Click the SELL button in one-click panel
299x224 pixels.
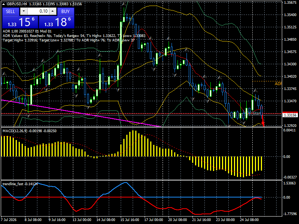[x=10, y=12]
